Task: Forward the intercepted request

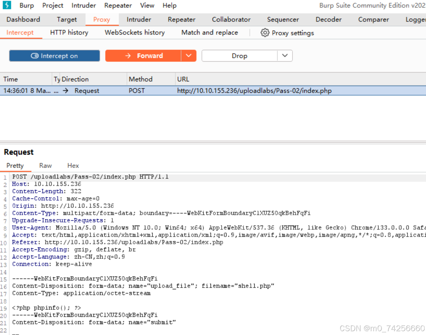Action: pyautogui.click(x=143, y=56)
